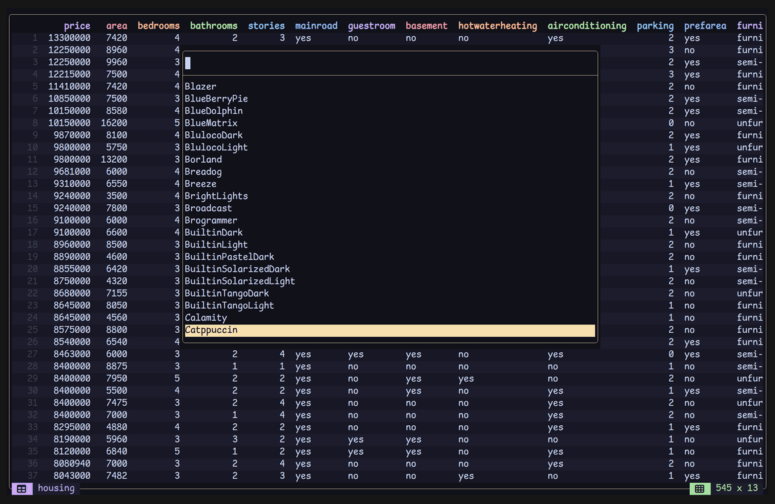775x504 pixels.
Task: Select the BuiltinSolarizedLight theme
Action: pyautogui.click(x=390, y=281)
